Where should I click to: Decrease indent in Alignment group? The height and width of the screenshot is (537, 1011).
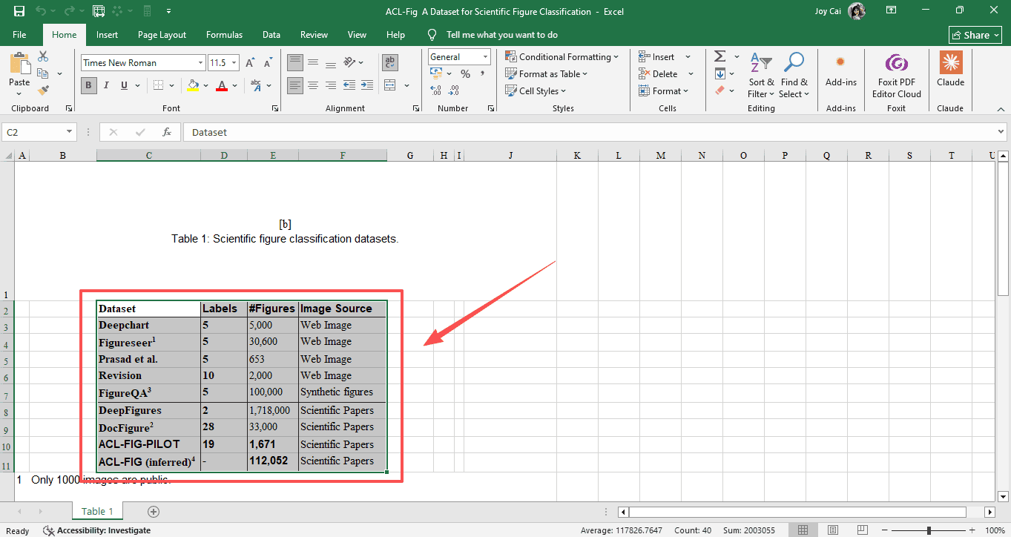[349, 85]
